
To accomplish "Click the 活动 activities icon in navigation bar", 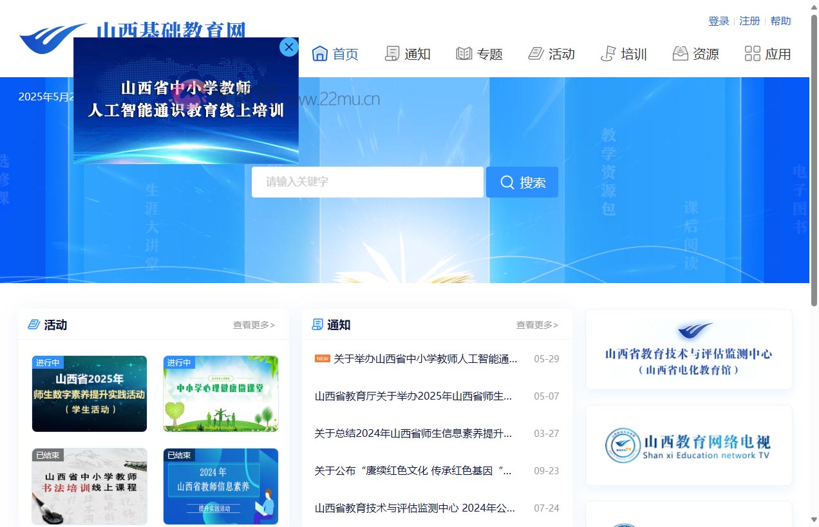I will point(535,54).
